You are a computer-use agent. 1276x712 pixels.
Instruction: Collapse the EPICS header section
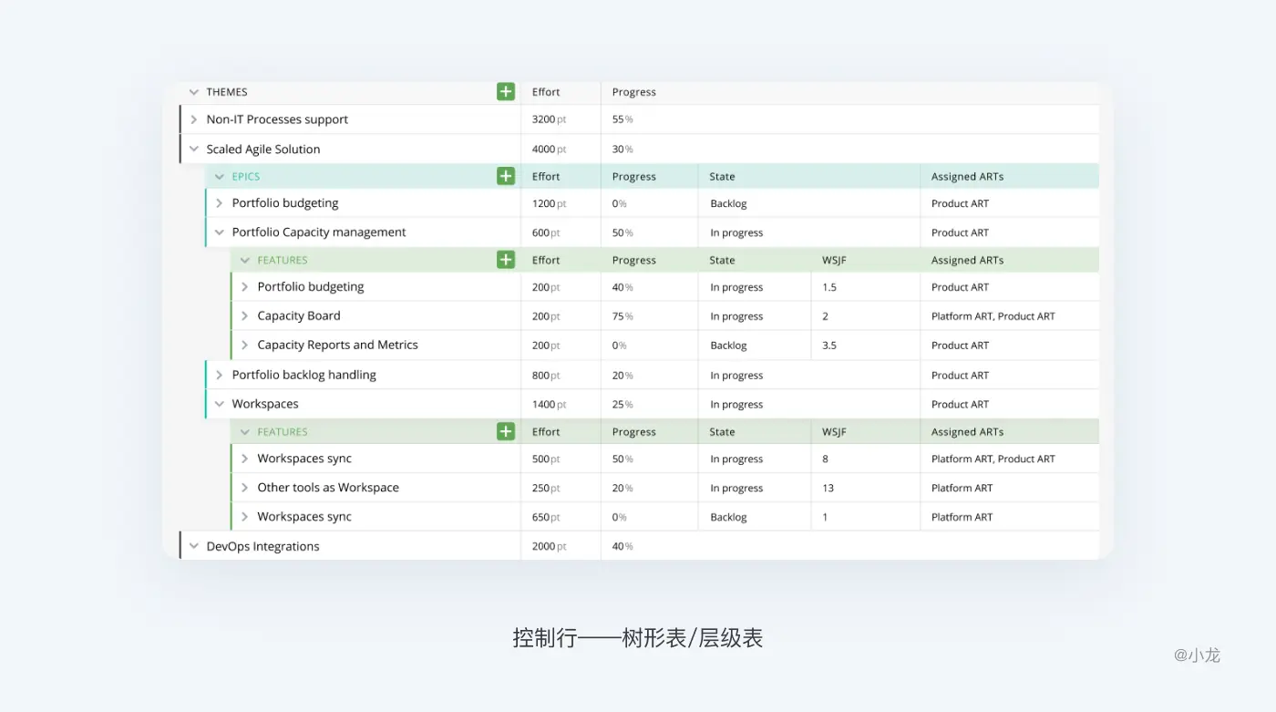pyautogui.click(x=219, y=177)
